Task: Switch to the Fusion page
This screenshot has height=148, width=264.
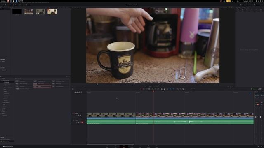Action: pyautogui.click(x=132, y=146)
